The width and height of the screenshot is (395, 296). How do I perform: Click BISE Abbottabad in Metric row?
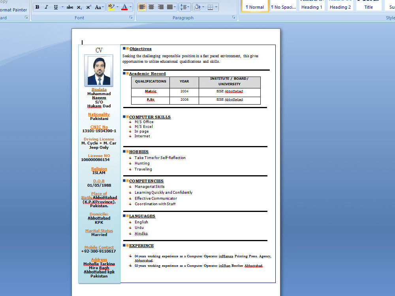(x=229, y=92)
